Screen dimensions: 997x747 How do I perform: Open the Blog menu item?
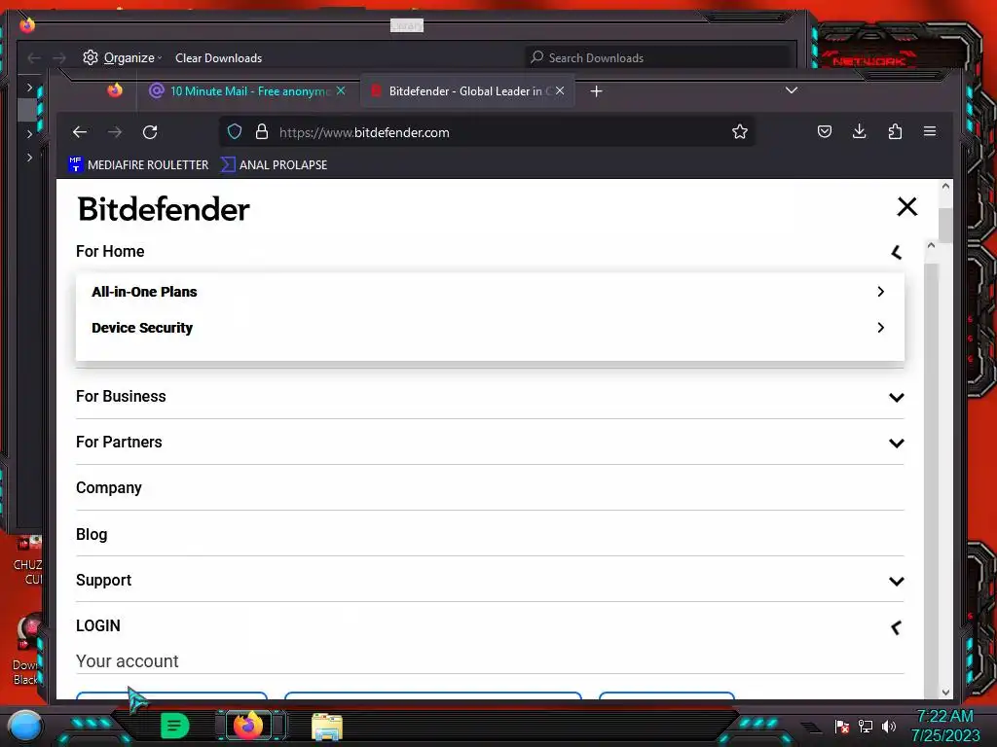[x=92, y=534]
